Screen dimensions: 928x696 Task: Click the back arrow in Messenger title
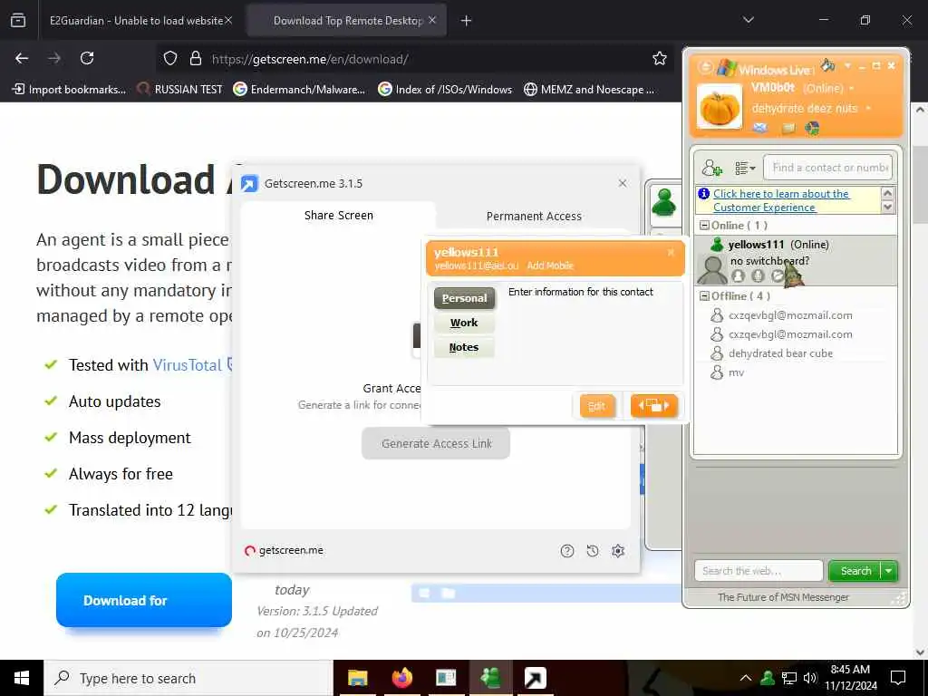[x=705, y=67]
